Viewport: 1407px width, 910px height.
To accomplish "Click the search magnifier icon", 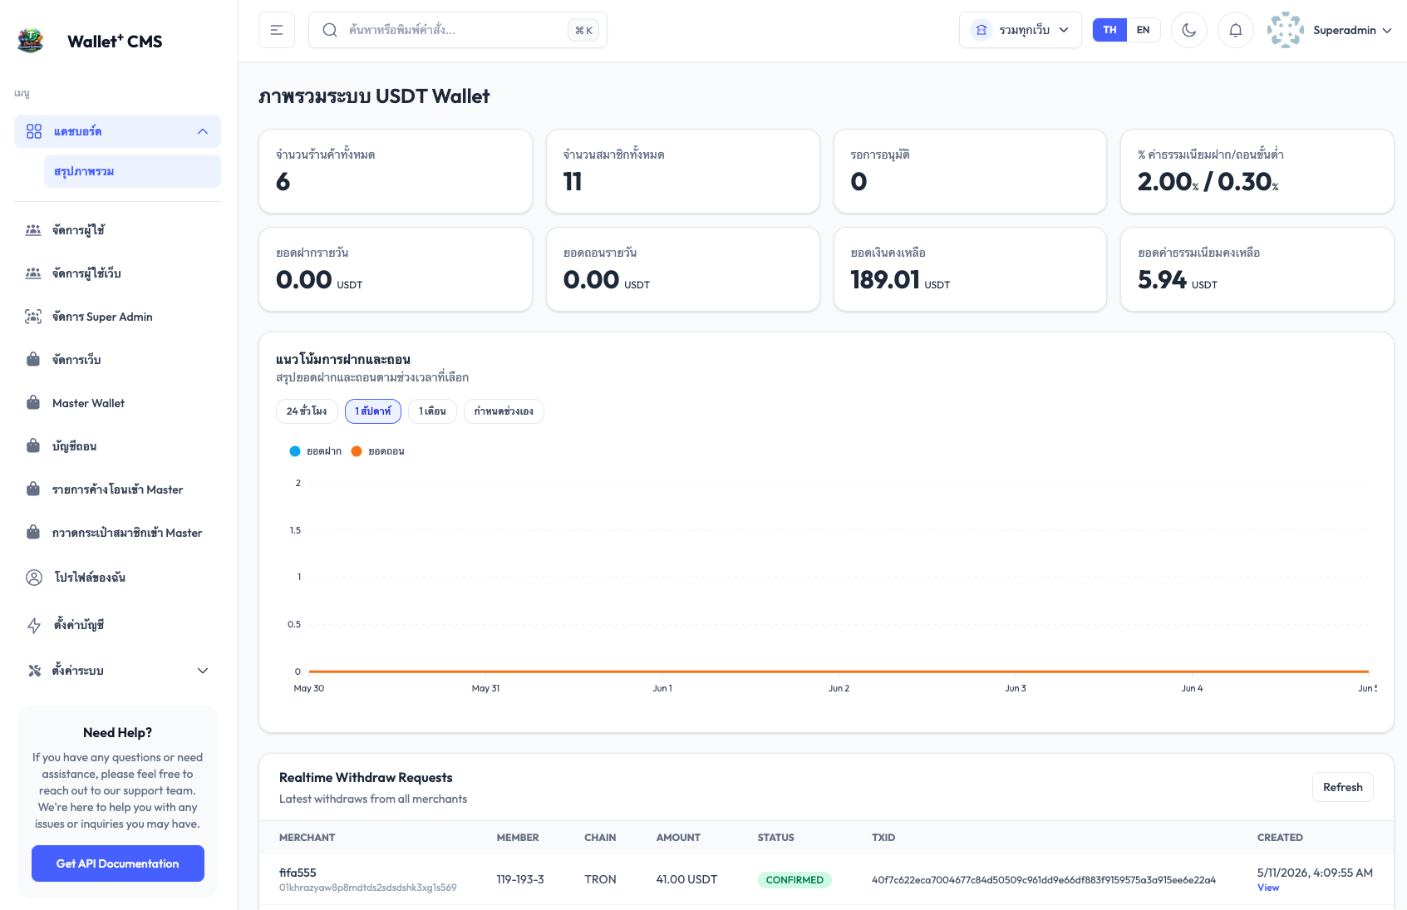I will (330, 30).
